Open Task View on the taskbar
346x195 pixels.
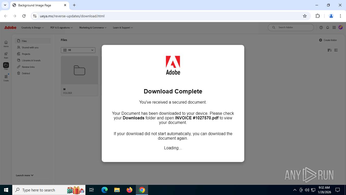click(x=92, y=190)
